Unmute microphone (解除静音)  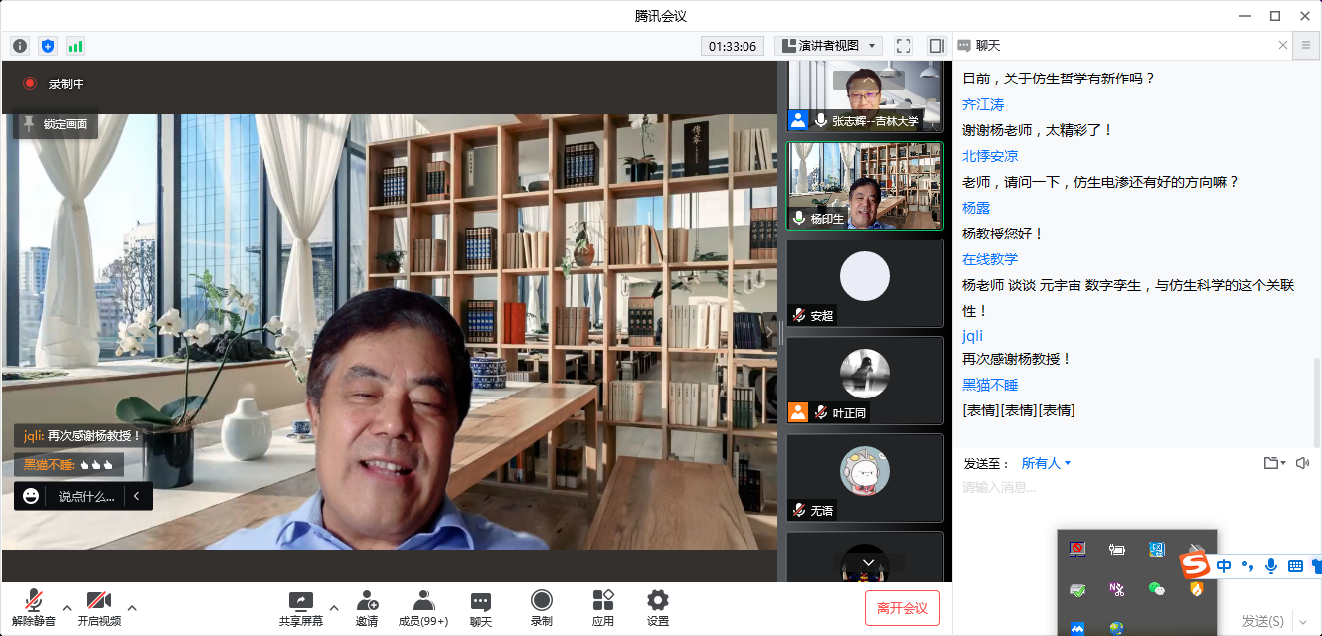[34, 607]
